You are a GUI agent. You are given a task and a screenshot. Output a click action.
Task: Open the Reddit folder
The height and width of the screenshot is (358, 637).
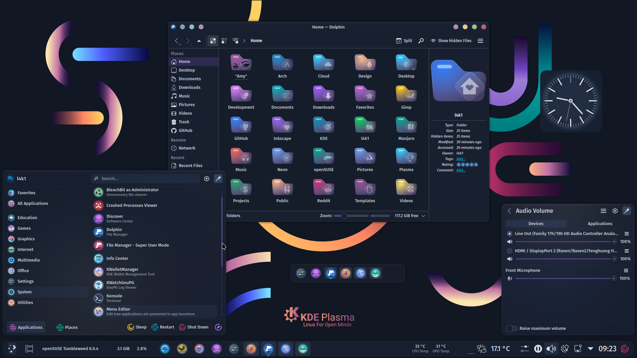coord(324,191)
